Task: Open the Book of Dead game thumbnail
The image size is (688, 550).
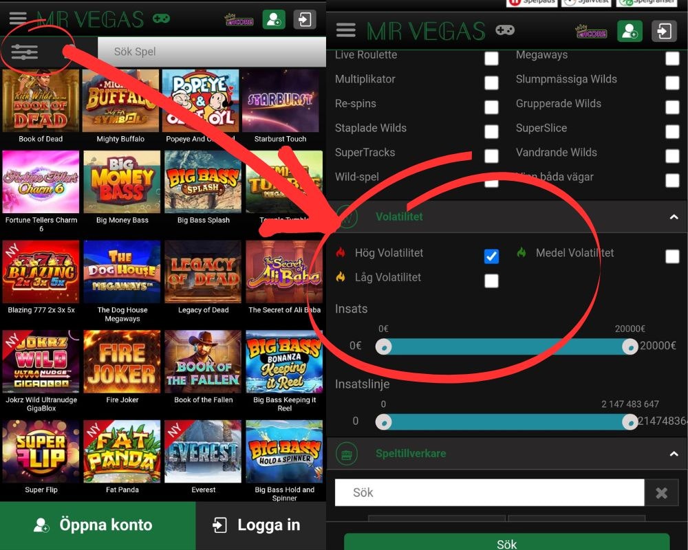Action: (x=40, y=101)
